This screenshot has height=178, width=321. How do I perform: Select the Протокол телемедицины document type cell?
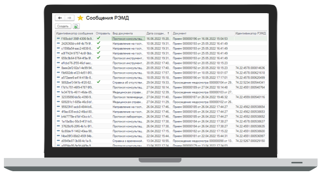[x=128, y=97]
